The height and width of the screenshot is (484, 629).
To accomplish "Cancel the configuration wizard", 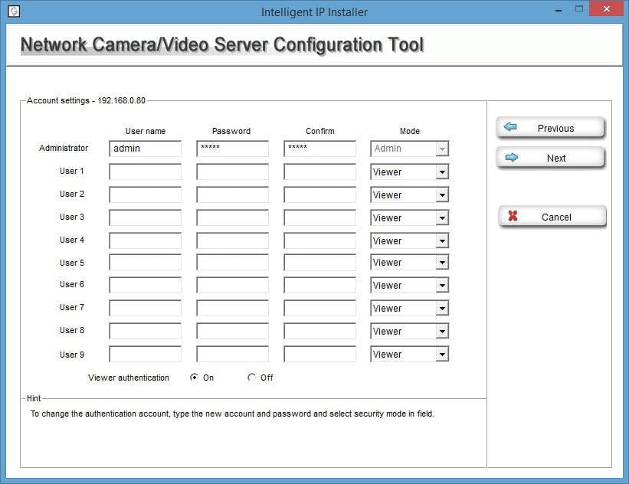I will [x=552, y=217].
